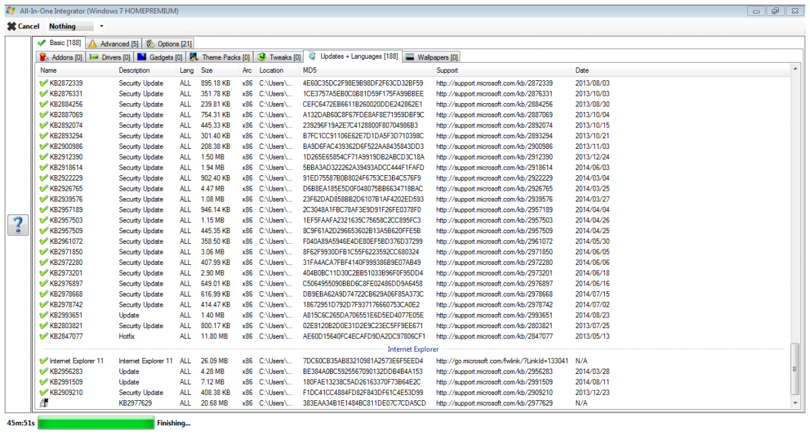Click the Tweaks tab icon
Viewport: 810px width, 436px height.
262,57
